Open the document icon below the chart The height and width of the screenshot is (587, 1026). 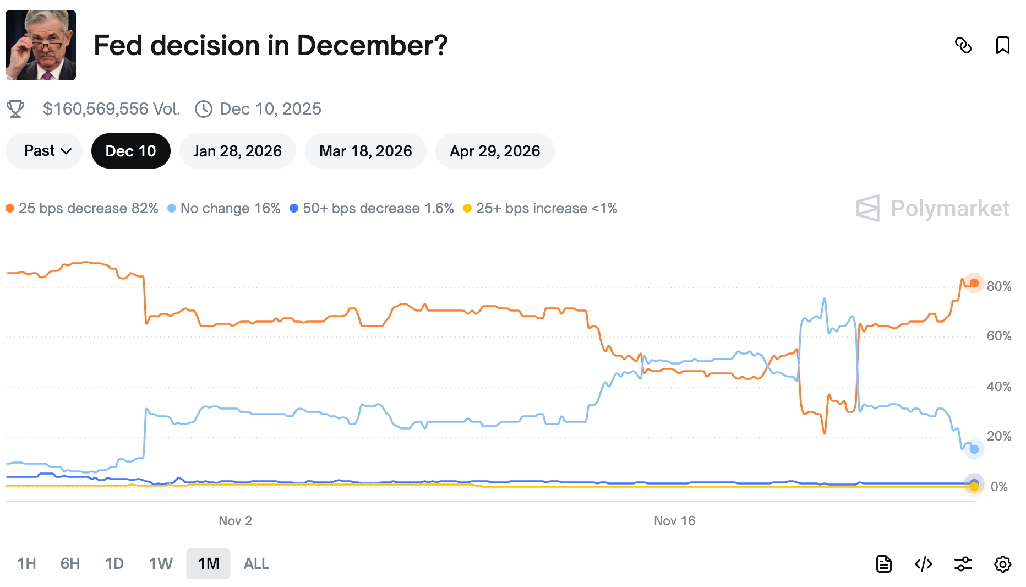point(883,564)
